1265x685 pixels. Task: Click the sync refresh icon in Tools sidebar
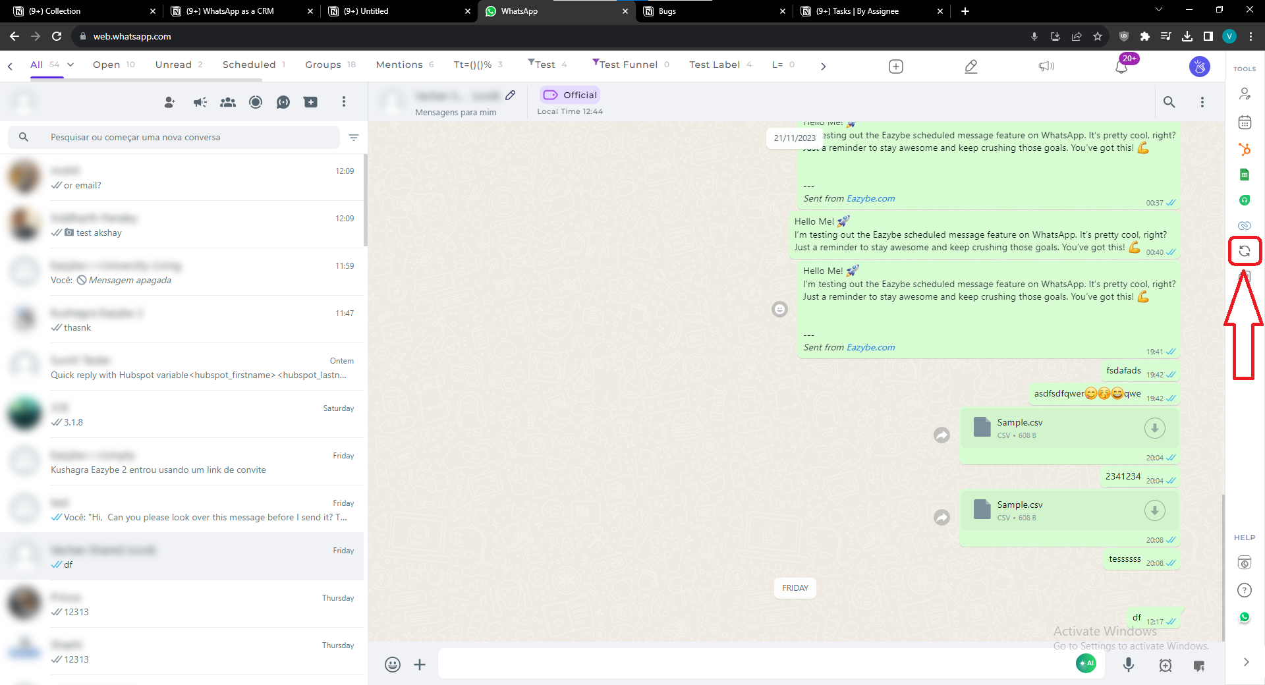(1244, 251)
